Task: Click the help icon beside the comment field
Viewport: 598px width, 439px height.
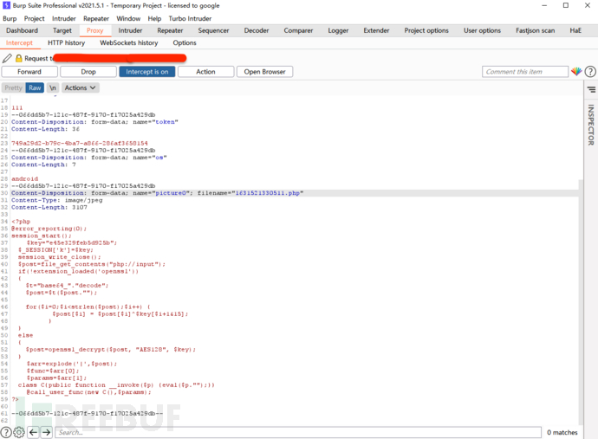Action: (x=590, y=72)
